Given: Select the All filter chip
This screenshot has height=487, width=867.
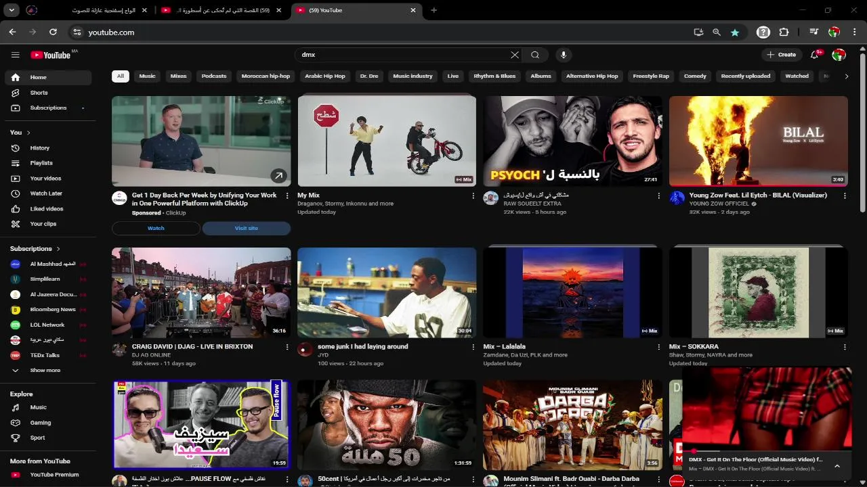Looking at the screenshot, I should [x=121, y=76].
